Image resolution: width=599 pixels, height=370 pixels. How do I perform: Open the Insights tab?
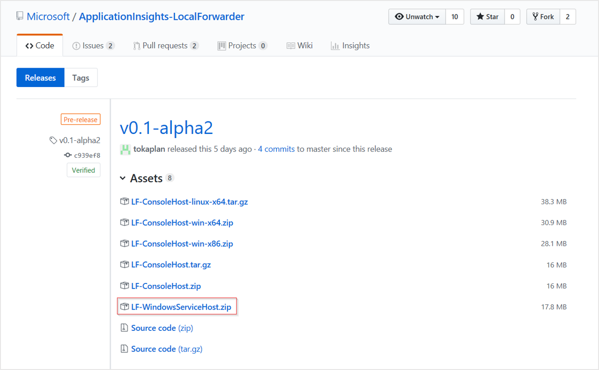pos(350,46)
